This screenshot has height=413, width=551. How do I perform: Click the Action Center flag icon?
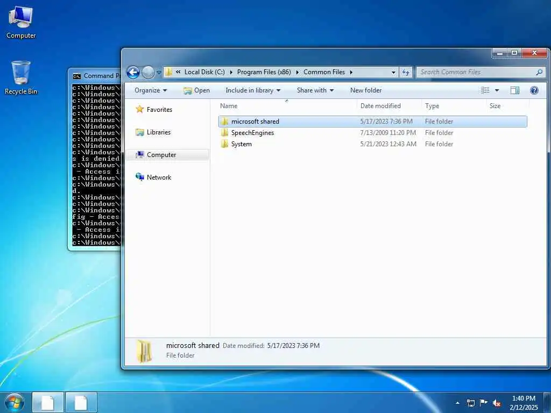(x=484, y=403)
